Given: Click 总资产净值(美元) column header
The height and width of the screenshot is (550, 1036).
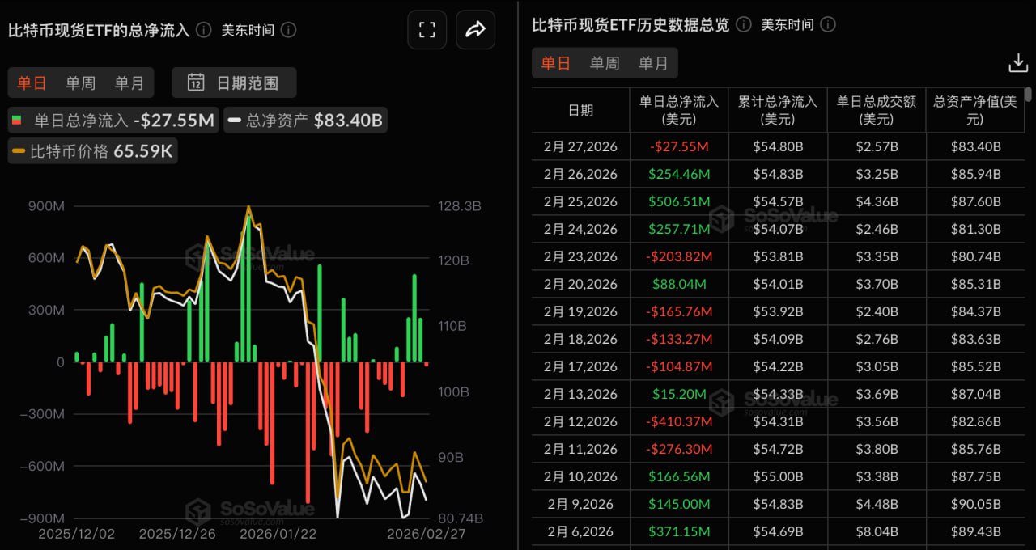Looking at the screenshot, I should [974, 110].
